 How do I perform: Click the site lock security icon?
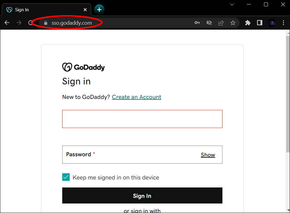(46, 23)
